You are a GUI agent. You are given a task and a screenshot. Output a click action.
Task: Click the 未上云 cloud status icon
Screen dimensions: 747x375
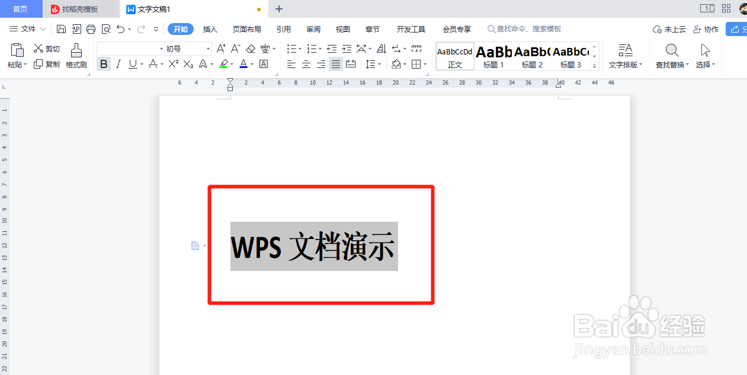click(x=669, y=29)
